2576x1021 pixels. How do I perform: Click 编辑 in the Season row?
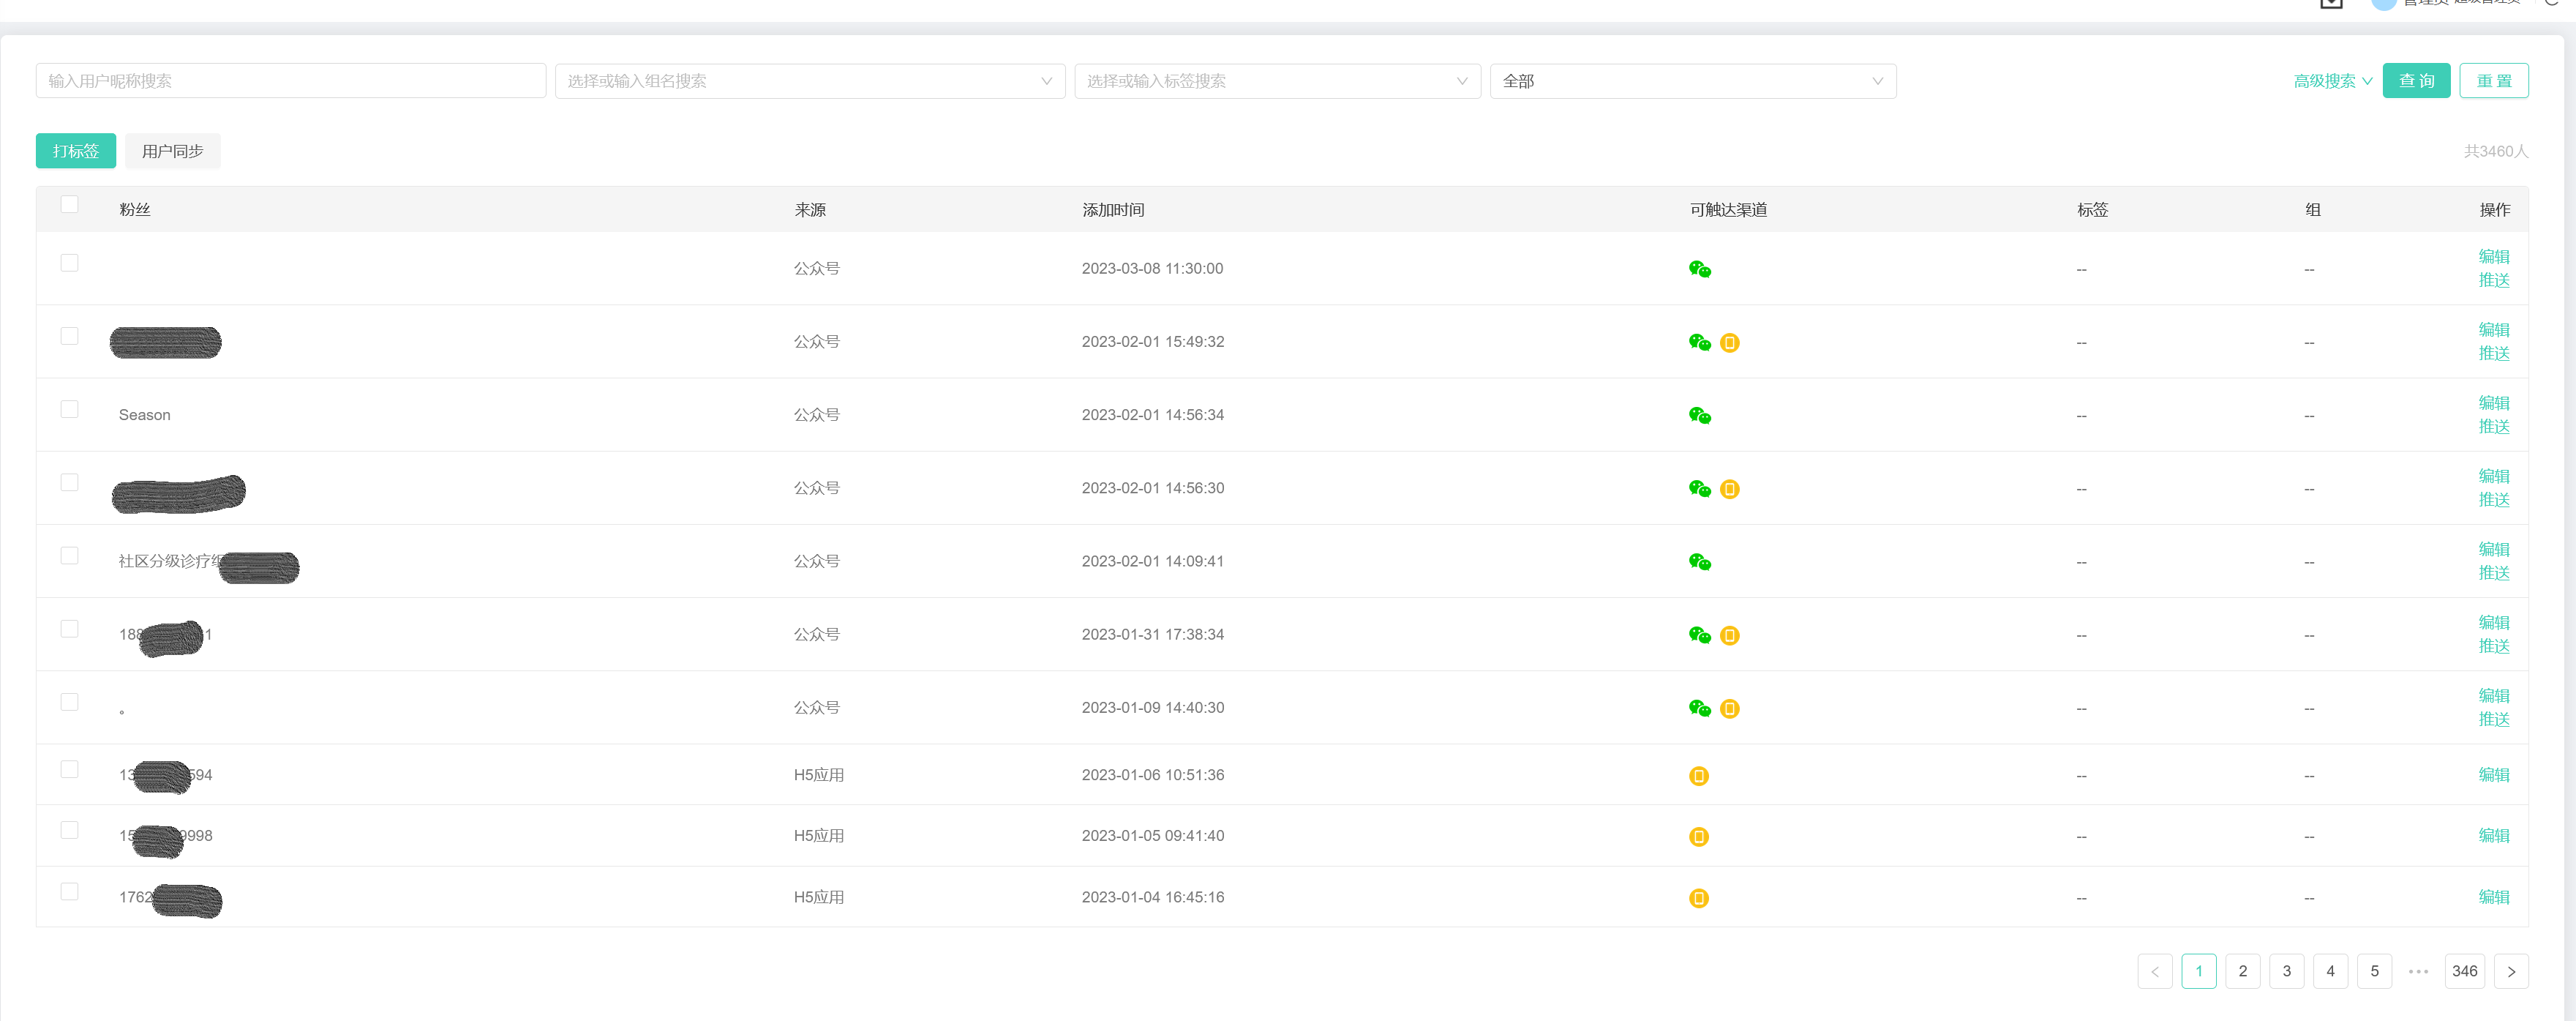coord(2493,403)
